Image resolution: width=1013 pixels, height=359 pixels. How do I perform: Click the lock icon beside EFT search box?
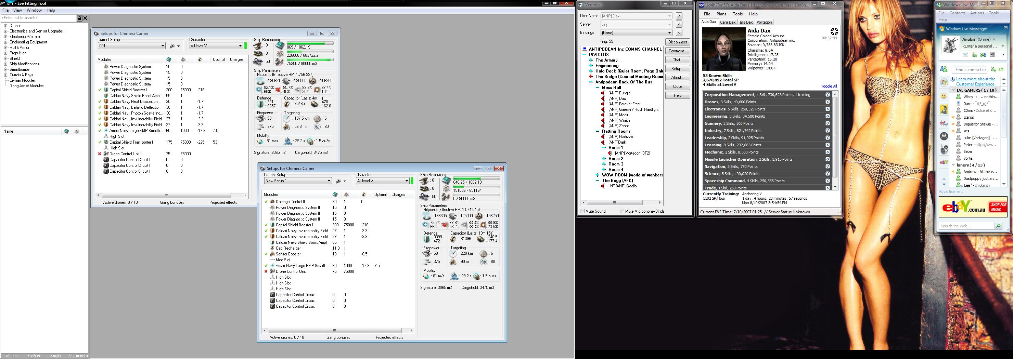pyautogui.click(x=79, y=18)
